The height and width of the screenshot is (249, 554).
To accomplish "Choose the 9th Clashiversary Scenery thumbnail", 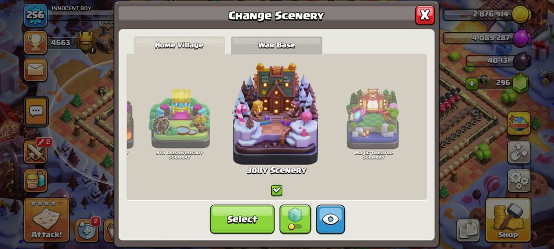I will click(x=180, y=124).
